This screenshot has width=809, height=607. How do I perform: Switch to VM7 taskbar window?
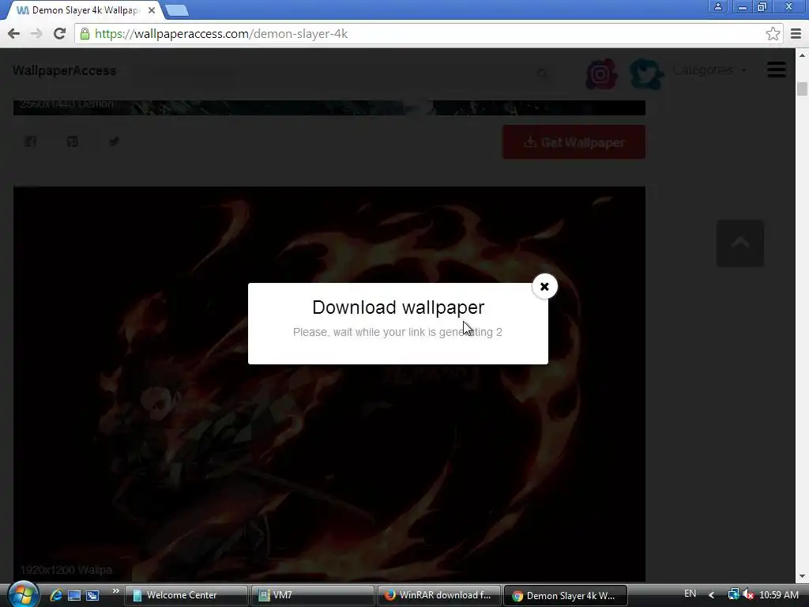click(313, 595)
